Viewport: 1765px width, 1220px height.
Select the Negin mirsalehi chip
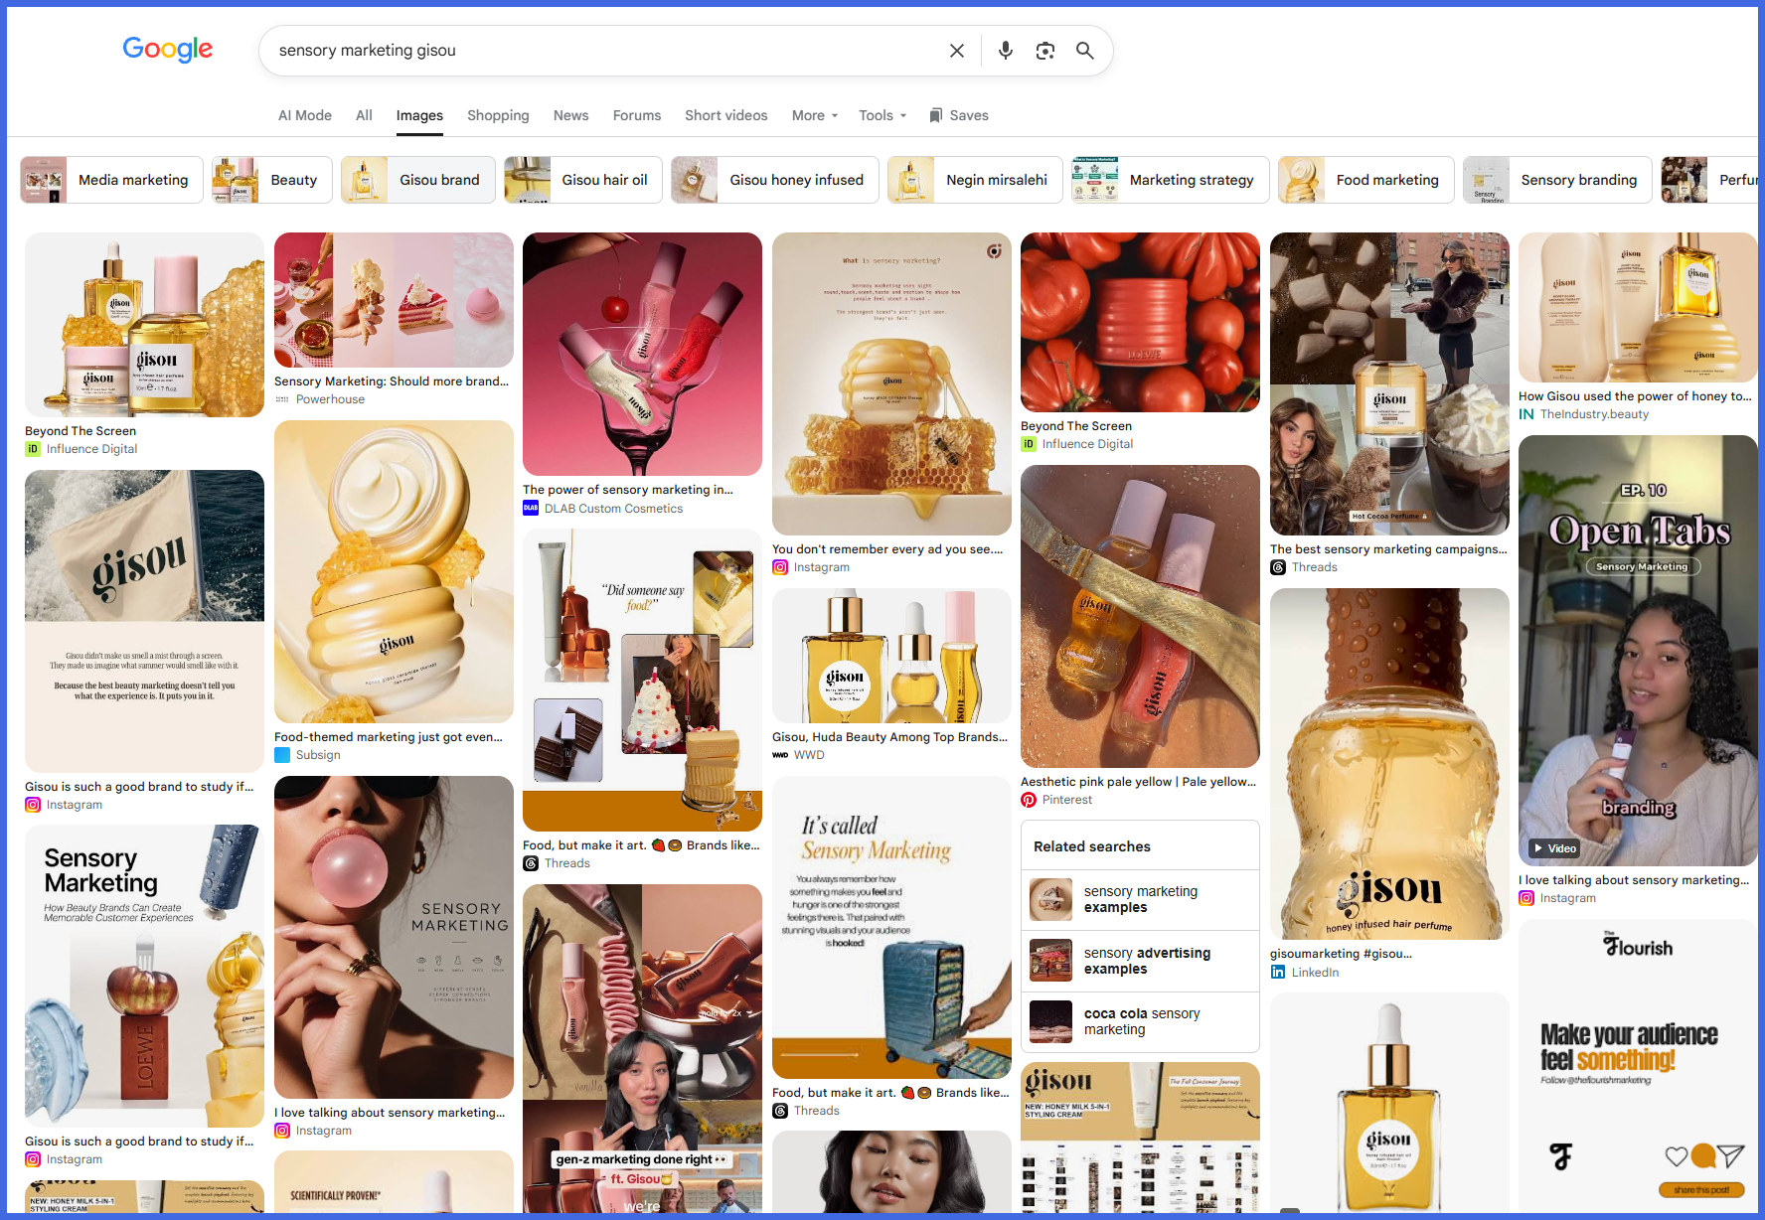975,180
